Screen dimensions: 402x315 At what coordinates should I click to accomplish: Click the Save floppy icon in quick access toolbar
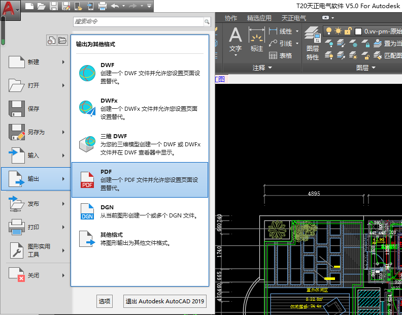point(54,6)
